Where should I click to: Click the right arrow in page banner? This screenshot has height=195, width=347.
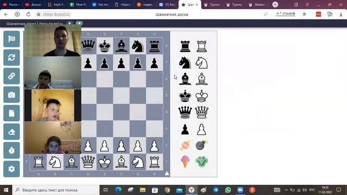point(79,23)
